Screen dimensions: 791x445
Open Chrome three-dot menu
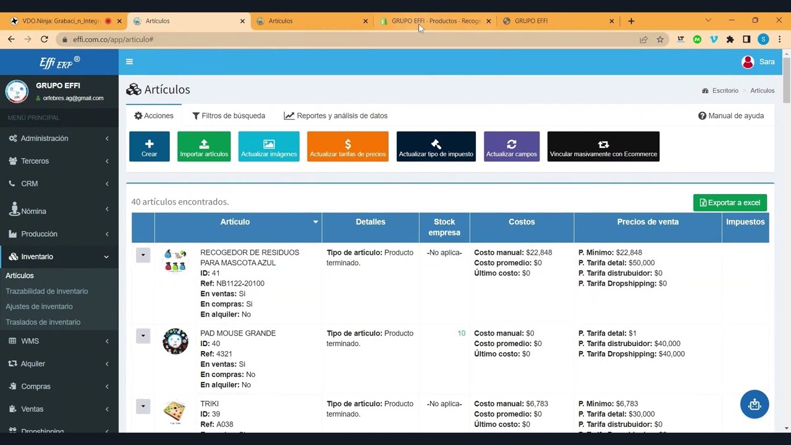(779, 39)
